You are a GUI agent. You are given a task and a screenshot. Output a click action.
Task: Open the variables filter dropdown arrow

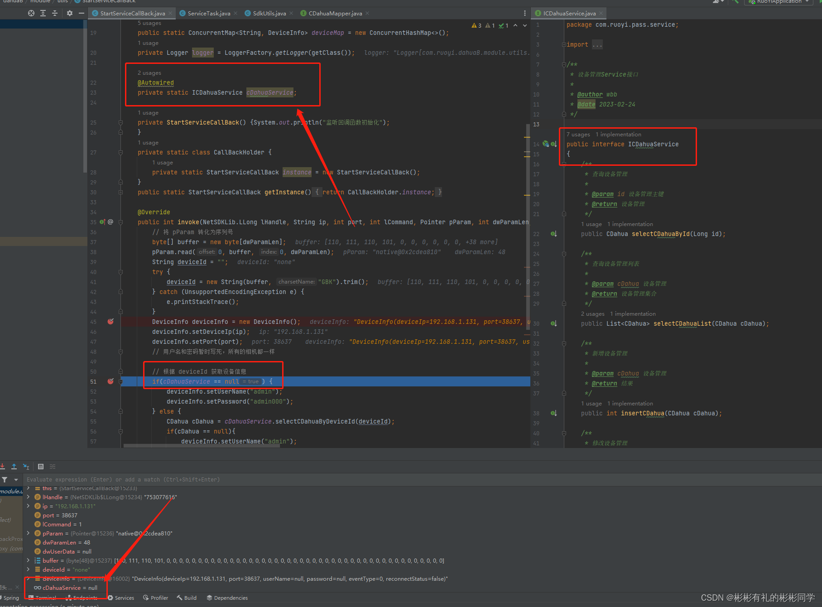click(16, 480)
